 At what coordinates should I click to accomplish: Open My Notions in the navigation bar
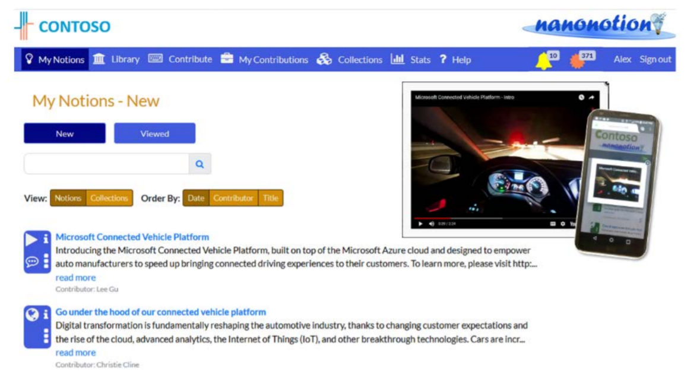[x=55, y=60]
